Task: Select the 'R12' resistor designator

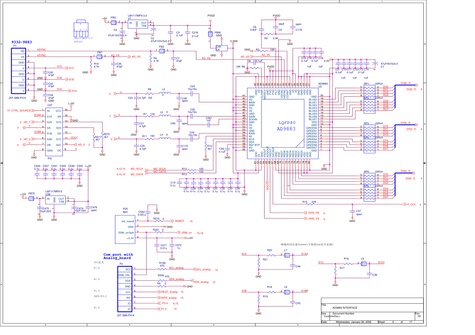Action: pos(184,169)
